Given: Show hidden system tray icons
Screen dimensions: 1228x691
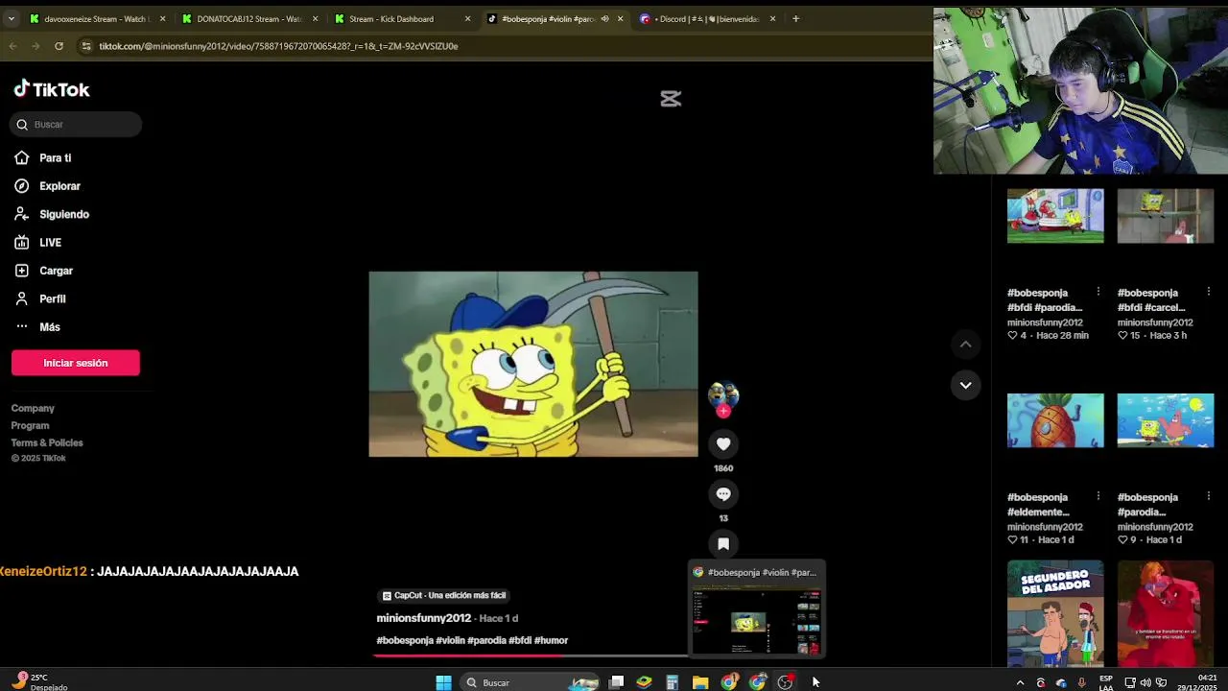Looking at the screenshot, I should coord(1020,682).
